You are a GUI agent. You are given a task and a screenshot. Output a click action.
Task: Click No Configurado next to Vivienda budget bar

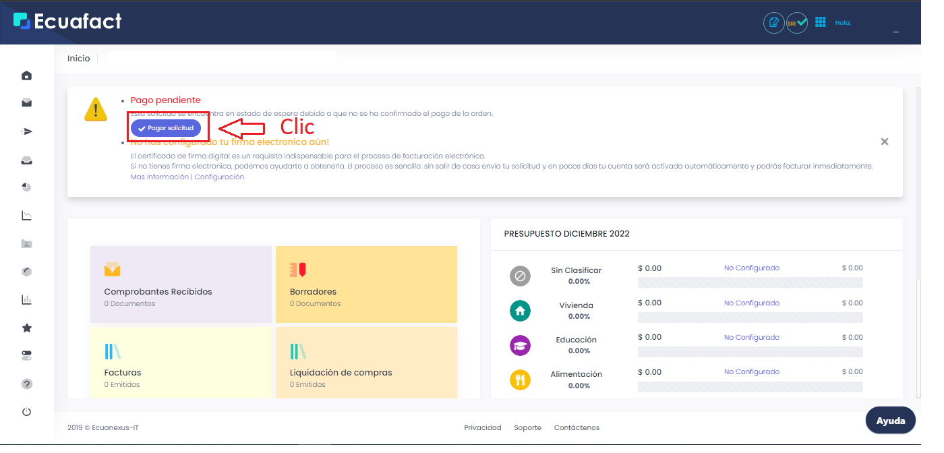tap(751, 302)
